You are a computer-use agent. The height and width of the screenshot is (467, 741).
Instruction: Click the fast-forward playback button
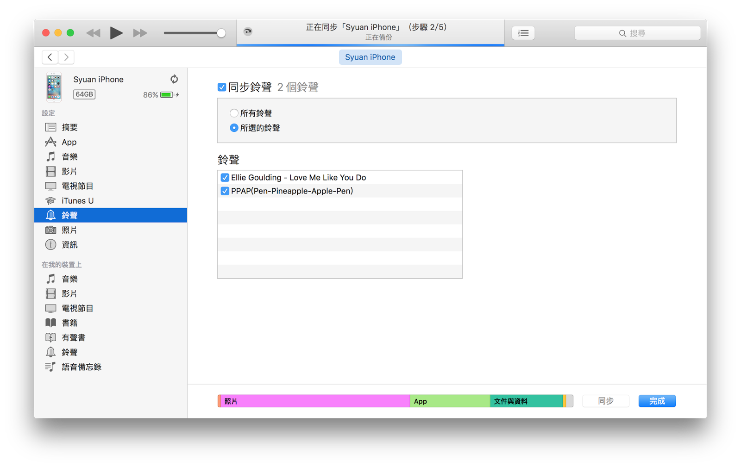[x=140, y=33]
